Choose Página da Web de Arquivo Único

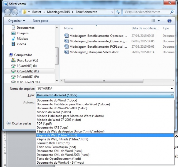[x=105, y=131]
